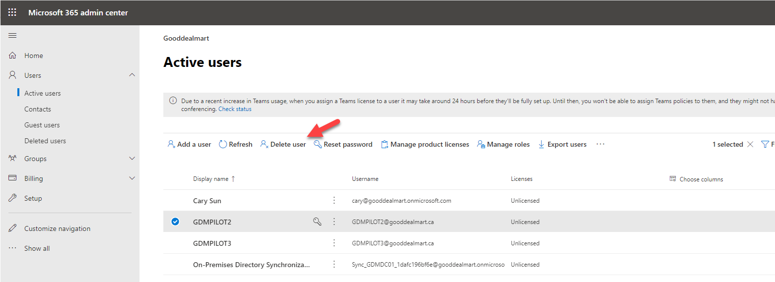The image size is (775, 282).
Task: Click Unlicensed in GDMPILOT3 row
Action: (x=525, y=243)
